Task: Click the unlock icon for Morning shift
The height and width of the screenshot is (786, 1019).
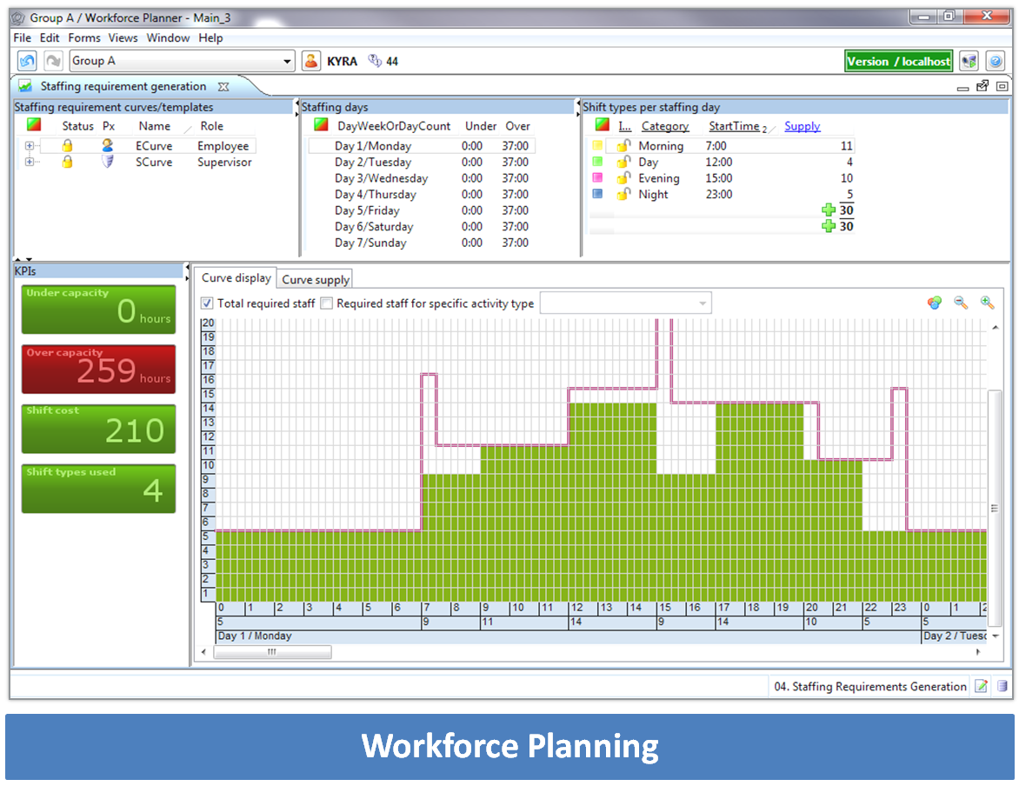Action: [624, 145]
